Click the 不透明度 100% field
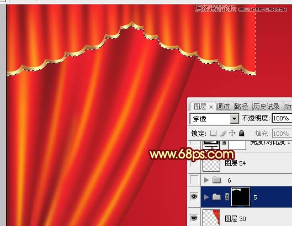The height and width of the screenshot is (226, 292). [282, 118]
